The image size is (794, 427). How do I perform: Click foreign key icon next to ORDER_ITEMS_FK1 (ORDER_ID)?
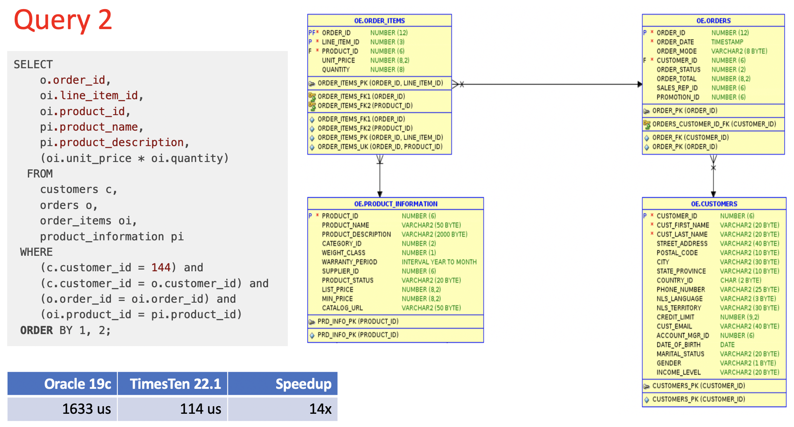click(x=312, y=97)
